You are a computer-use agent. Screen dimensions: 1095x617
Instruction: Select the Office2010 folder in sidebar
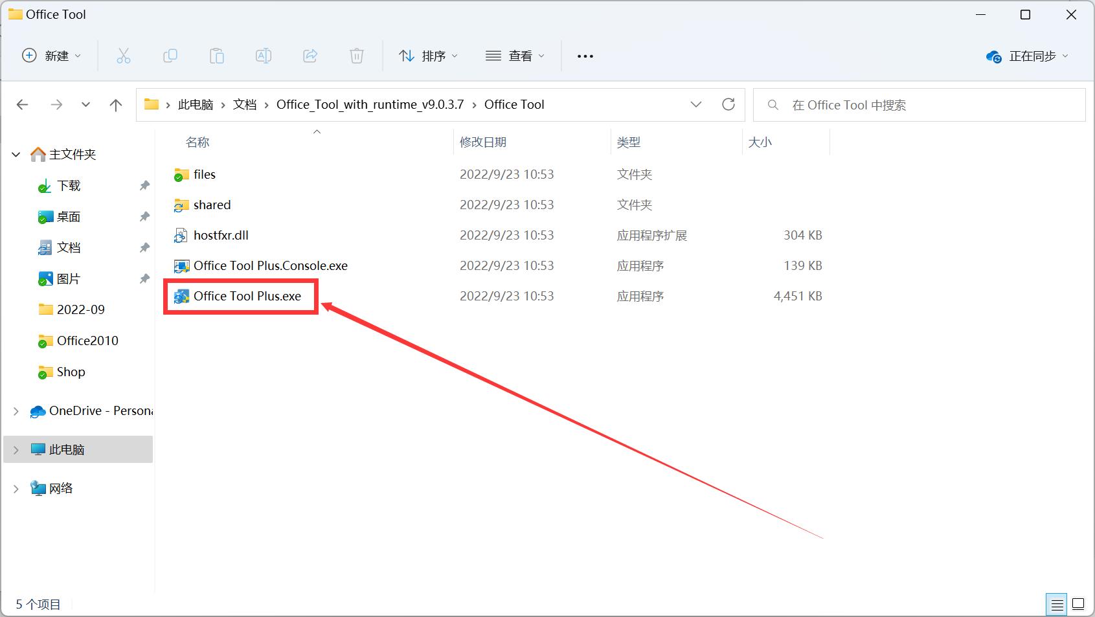point(87,341)
